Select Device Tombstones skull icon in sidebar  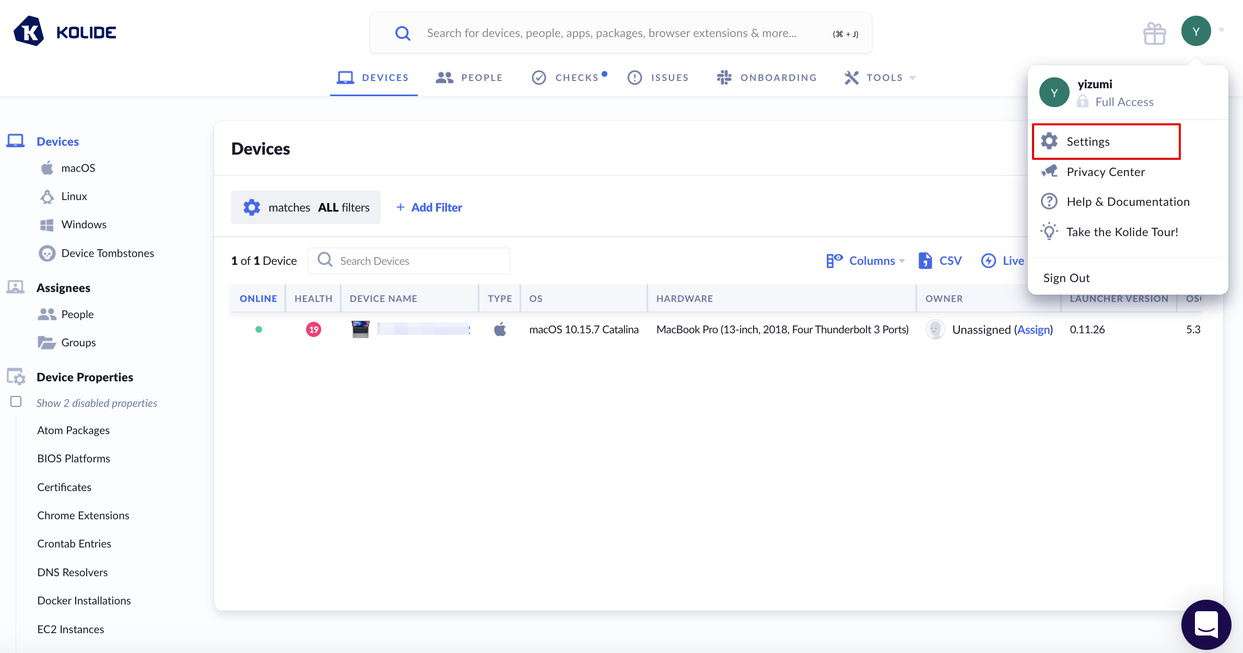[47, 253]
